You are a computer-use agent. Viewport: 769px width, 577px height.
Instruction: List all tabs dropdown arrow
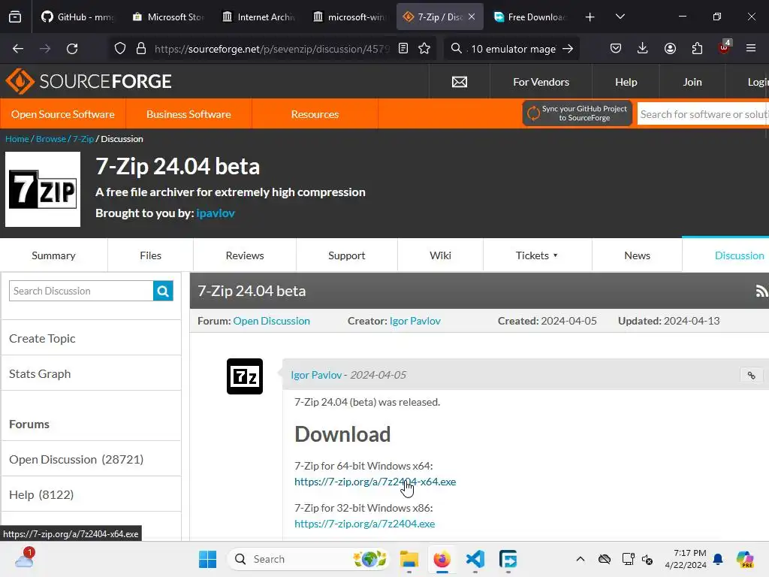(620, 17)
